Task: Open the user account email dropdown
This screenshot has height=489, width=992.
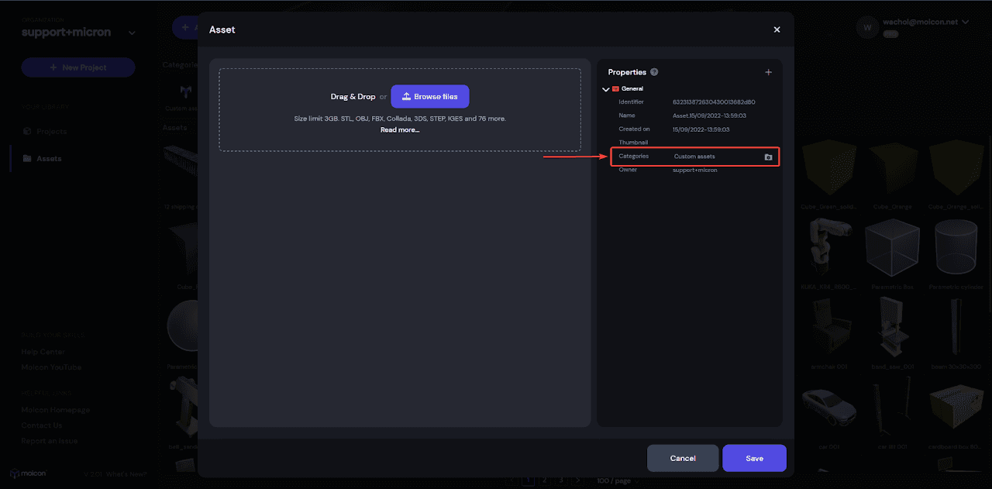Action: click(965, 22)
